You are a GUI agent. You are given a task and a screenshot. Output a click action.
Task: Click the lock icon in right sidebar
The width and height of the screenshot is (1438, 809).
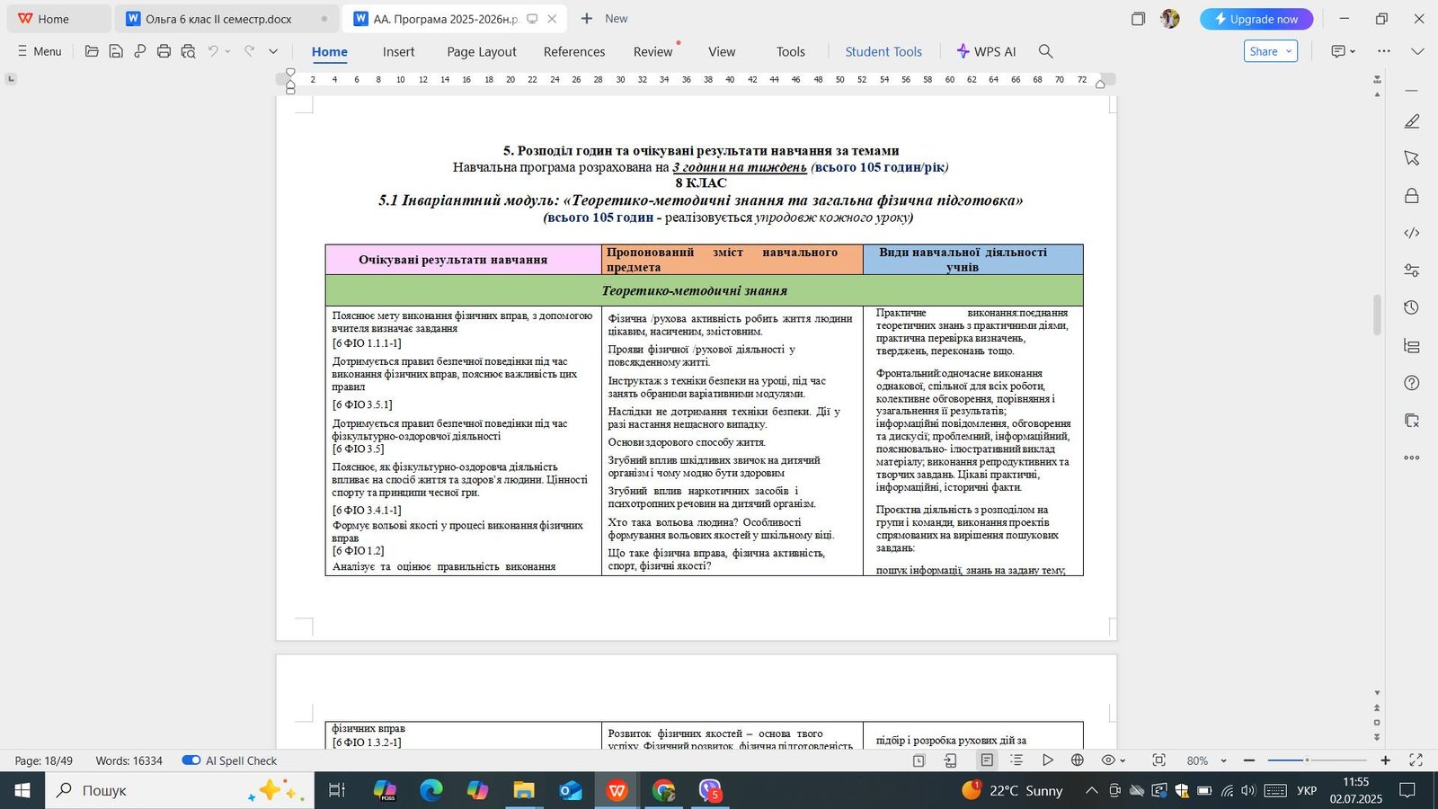coord(1412,196)
